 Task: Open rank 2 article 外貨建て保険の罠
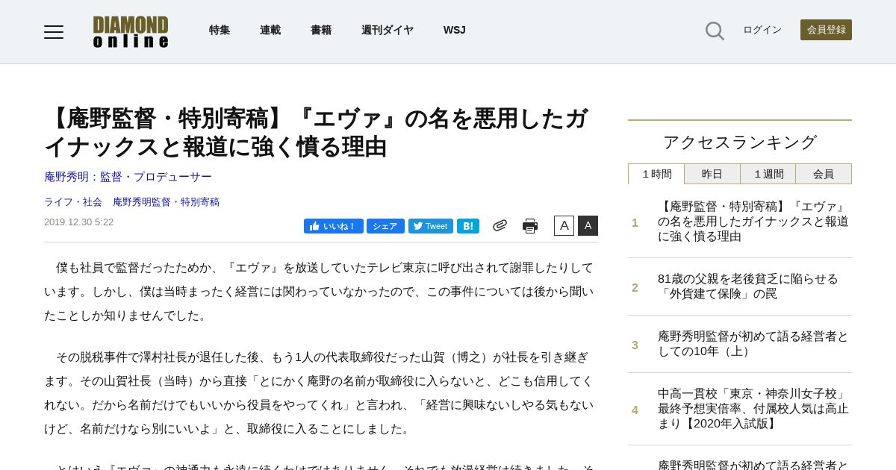[x=748, y=286]
